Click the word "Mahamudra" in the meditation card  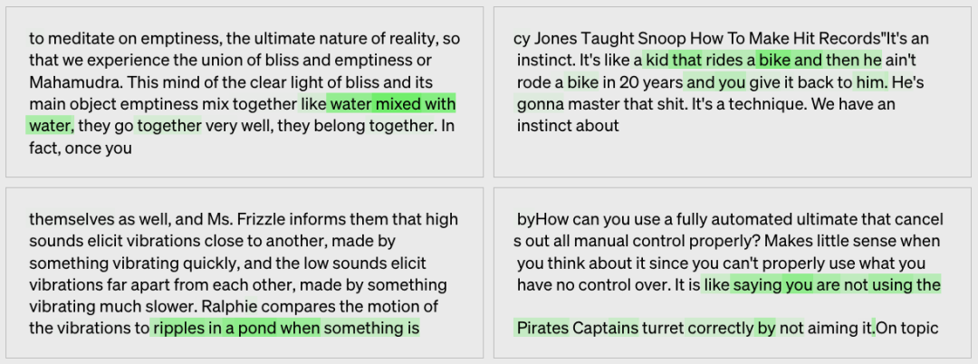coord(72,81)
